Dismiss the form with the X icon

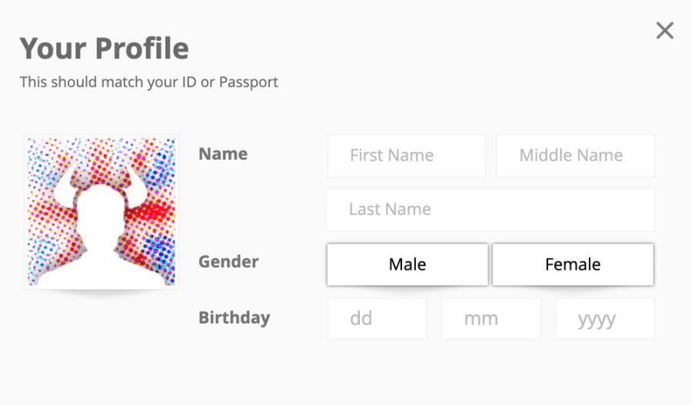coord(664,31)
